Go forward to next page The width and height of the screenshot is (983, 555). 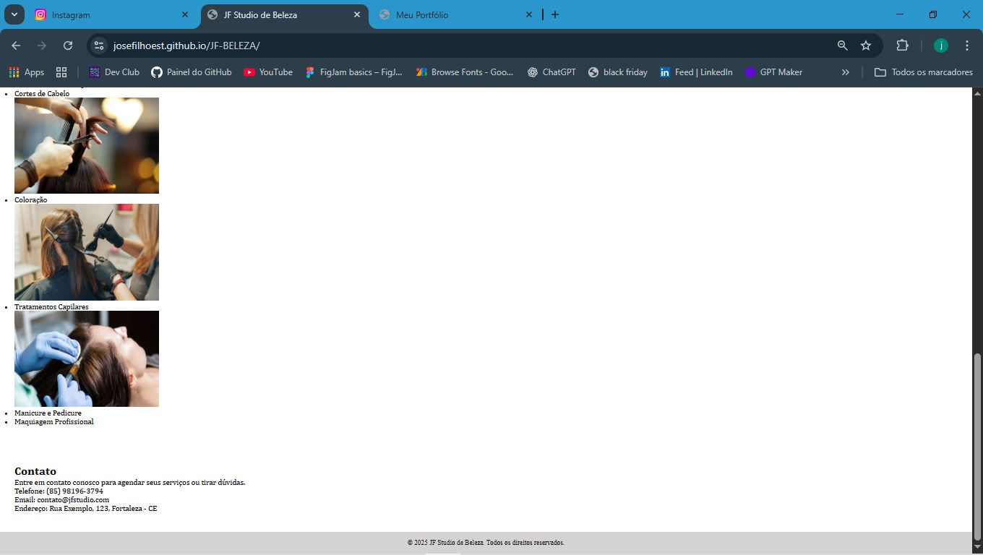point(42,46)
